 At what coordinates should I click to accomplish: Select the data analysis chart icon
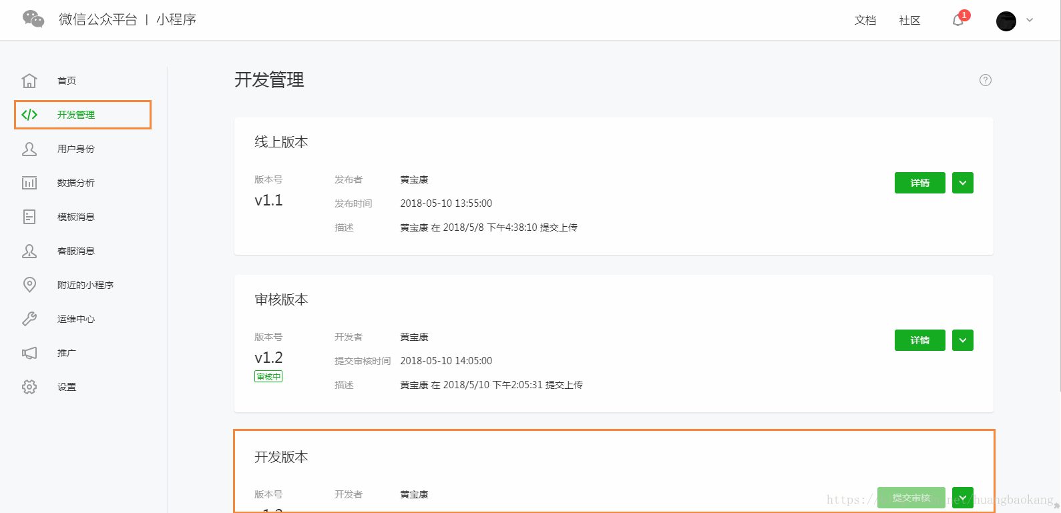(x=29, y=183)
